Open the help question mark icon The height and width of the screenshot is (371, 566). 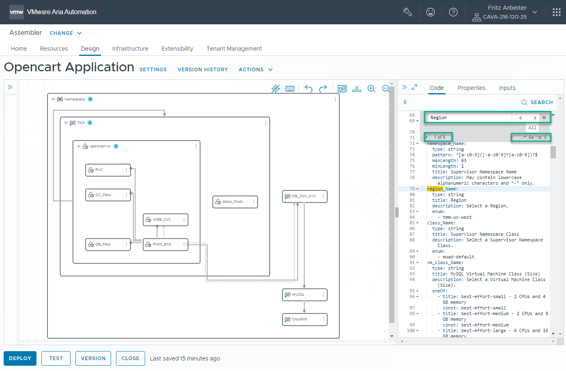point(453,12)
